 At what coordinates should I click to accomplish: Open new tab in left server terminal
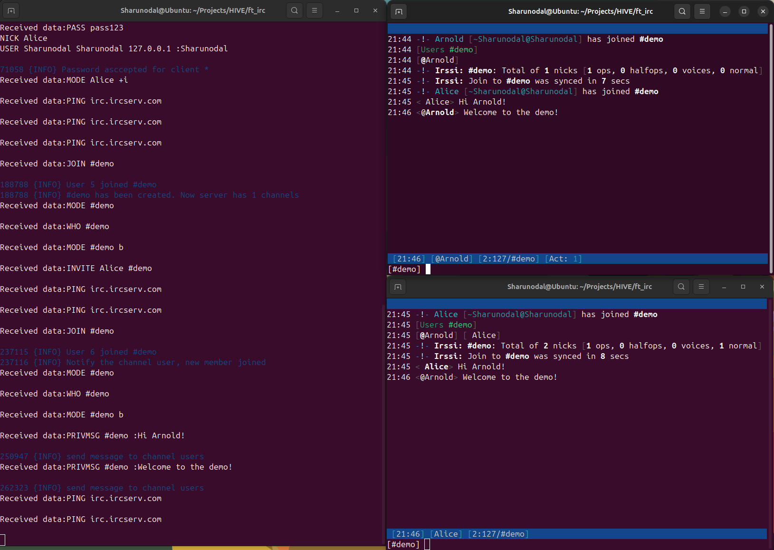click(11, 10)
